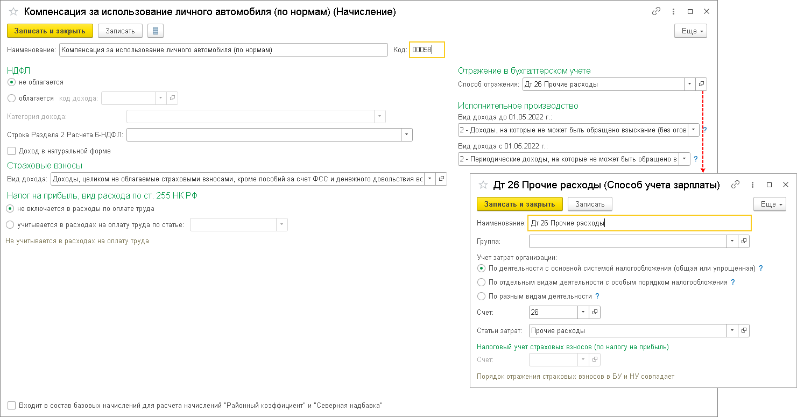
Task: Focus the Способ отражения field
Action: point(603,84)
